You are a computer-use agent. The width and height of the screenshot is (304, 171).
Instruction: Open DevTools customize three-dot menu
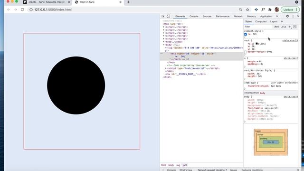293,16
